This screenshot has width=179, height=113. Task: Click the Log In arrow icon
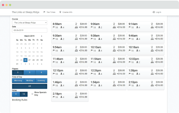(154, 12)
